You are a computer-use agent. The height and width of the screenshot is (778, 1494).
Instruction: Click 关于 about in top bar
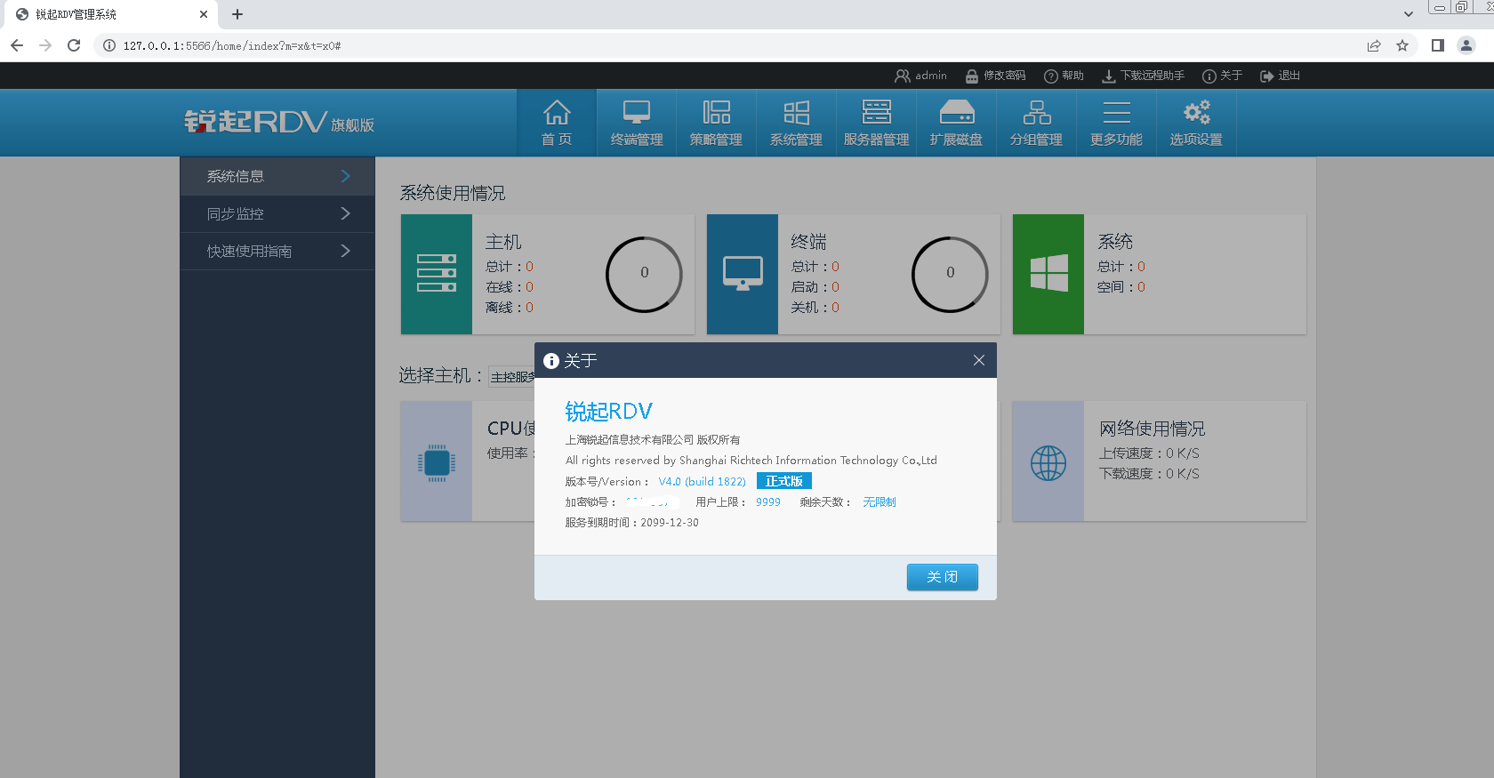click(x=1222, y=76)
